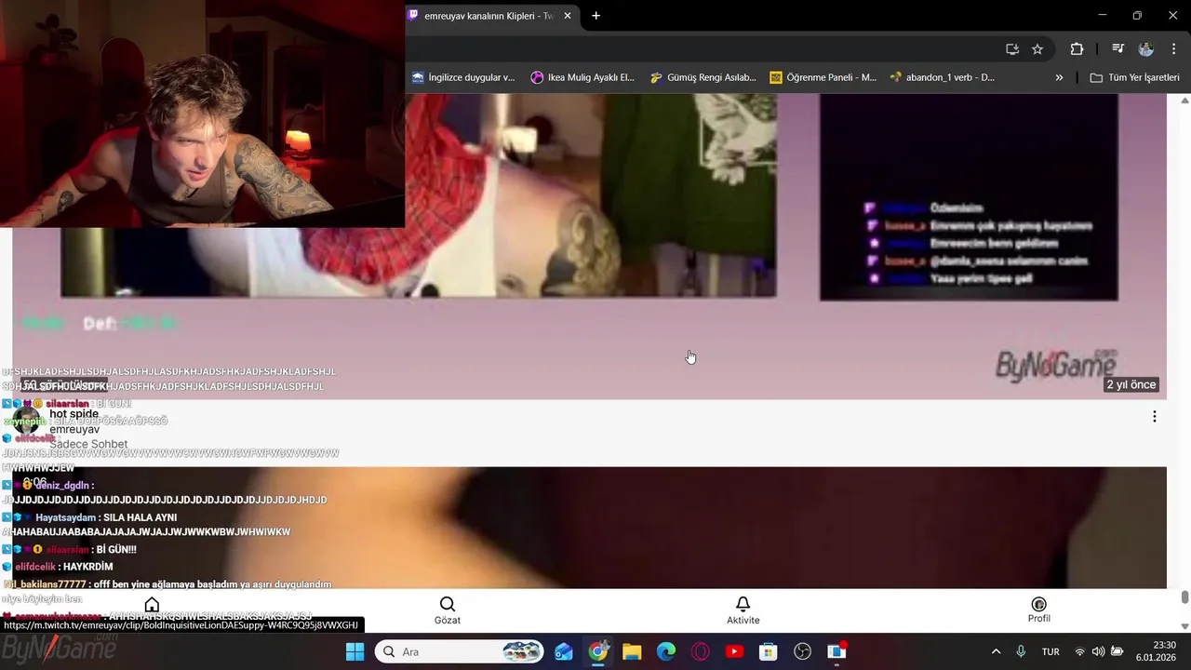The height and width of the screenshot is (670, 1191).
Task: Open Gümüş Rengi Asılab bookmark
Action: click(x=703, y=77)
